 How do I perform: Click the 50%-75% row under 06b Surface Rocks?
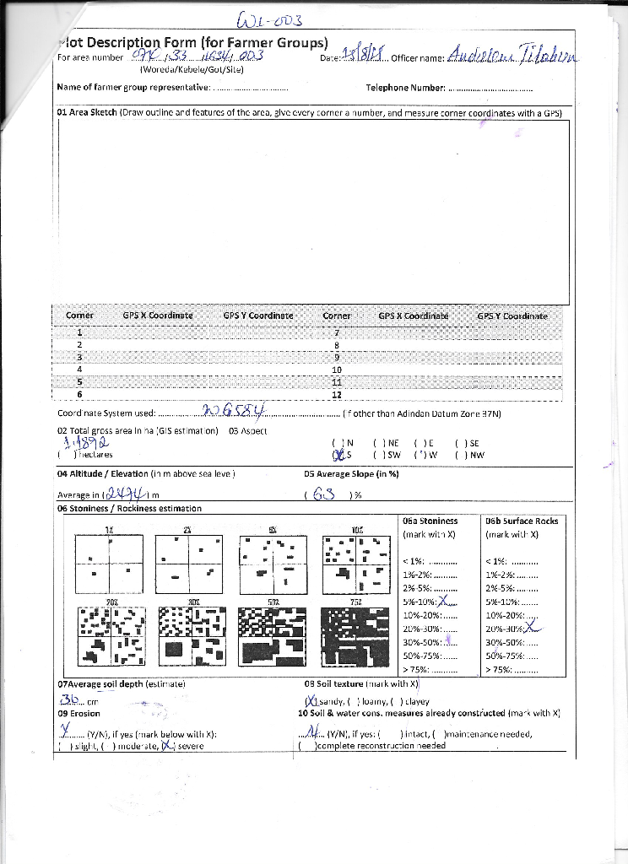point(512,656)
